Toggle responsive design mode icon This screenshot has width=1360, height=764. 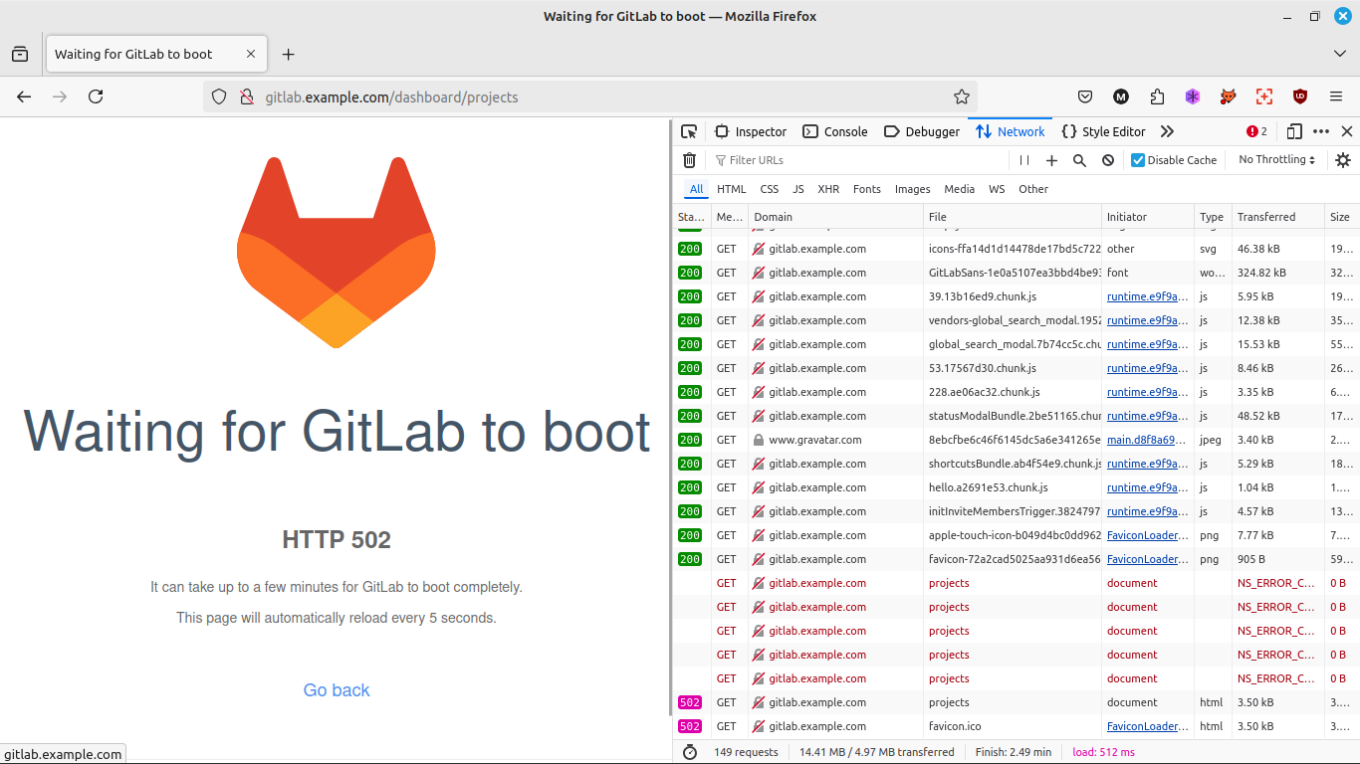point(1294,131)
